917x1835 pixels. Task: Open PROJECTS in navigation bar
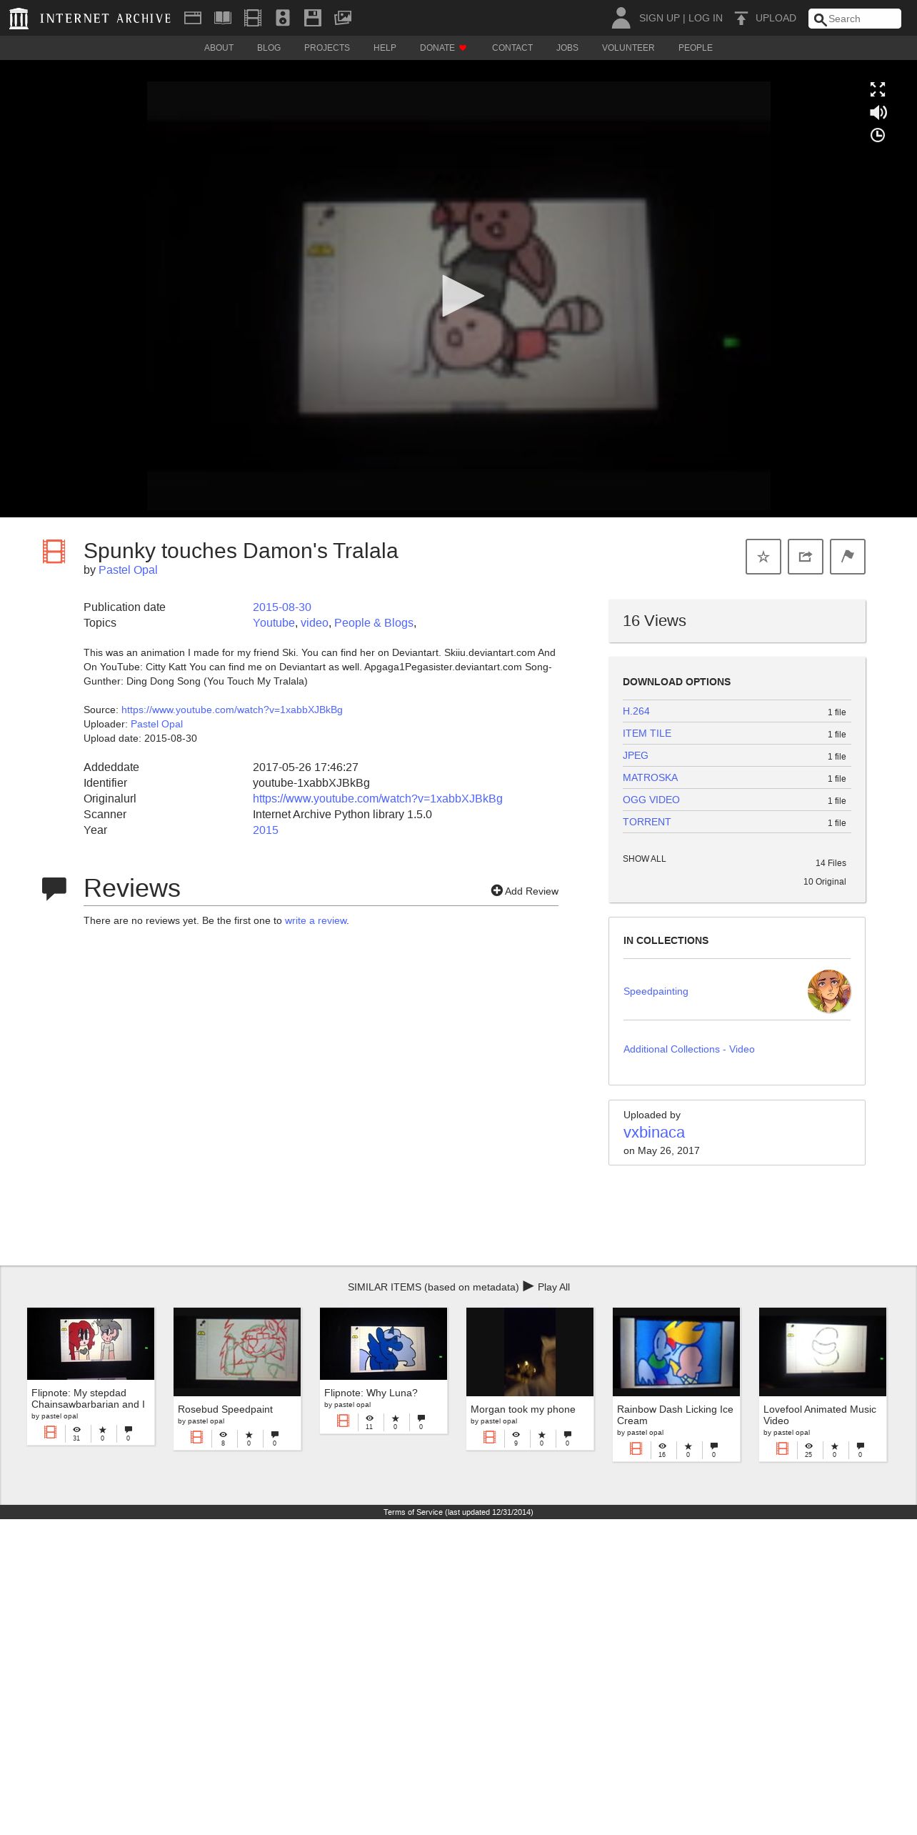[326, 48]
